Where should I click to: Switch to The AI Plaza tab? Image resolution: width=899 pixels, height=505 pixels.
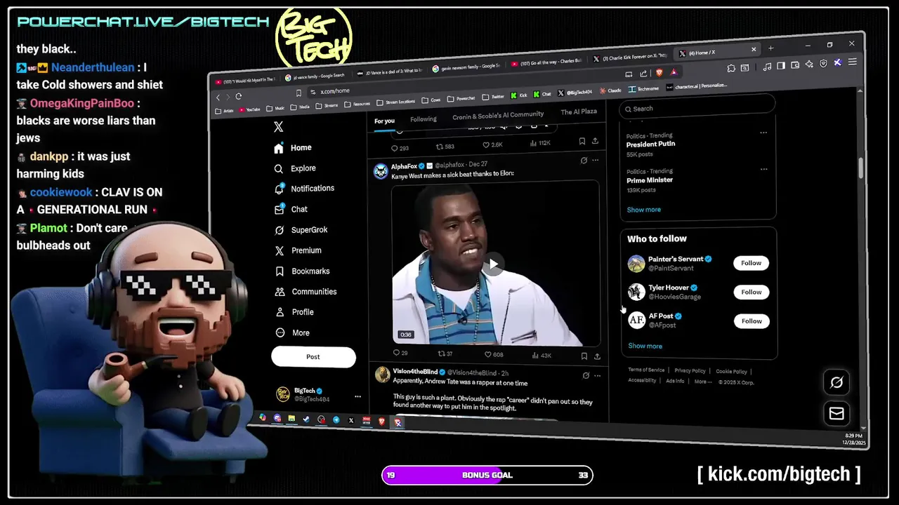(578, 112)
